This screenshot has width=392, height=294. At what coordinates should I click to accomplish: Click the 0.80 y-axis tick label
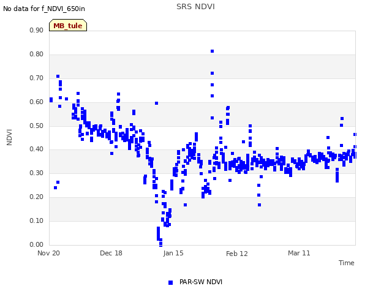click(36, 55)
